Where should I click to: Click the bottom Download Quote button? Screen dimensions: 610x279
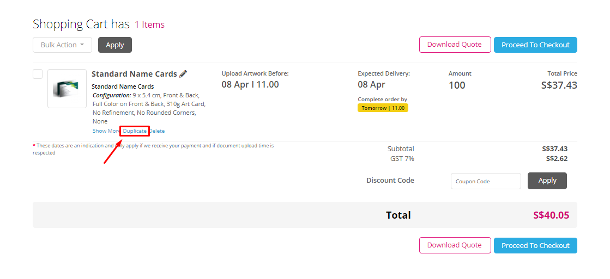point(454,245)
